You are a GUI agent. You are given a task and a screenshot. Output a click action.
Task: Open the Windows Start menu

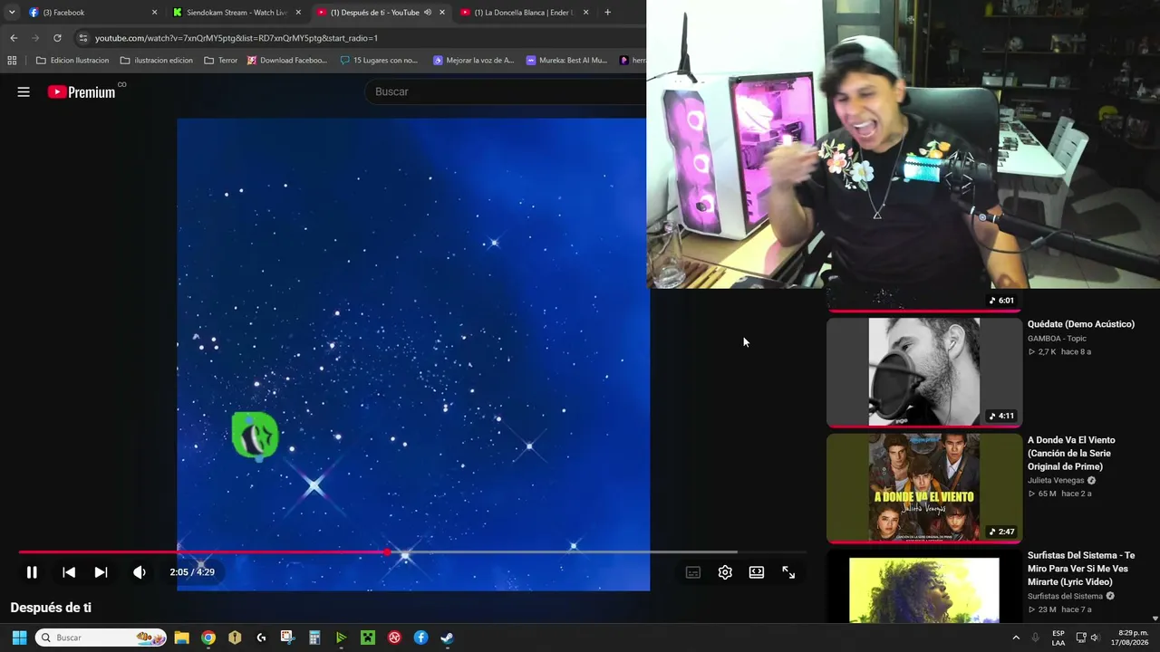pyautogui.click(x=19, y=638)
